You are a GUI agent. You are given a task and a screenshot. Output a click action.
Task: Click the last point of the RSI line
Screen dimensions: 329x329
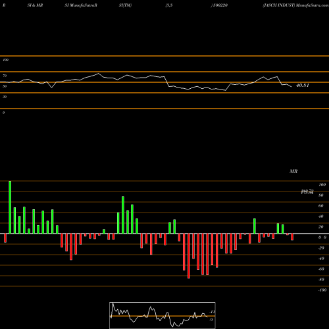pyautogui.click(x=291, y=87)
